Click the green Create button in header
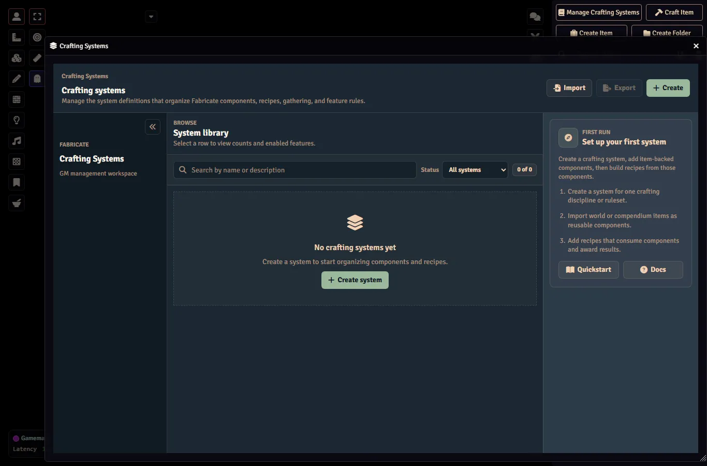This screenshot has width=707, height=466. coord(668,88)
